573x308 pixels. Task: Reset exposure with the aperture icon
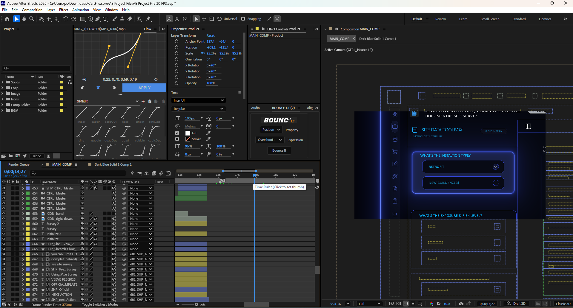tap(439, 304)
